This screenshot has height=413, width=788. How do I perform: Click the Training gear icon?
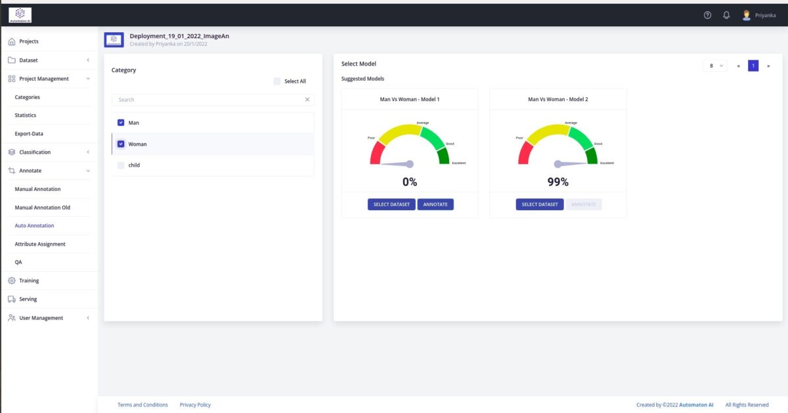click(x=12, y=280)
